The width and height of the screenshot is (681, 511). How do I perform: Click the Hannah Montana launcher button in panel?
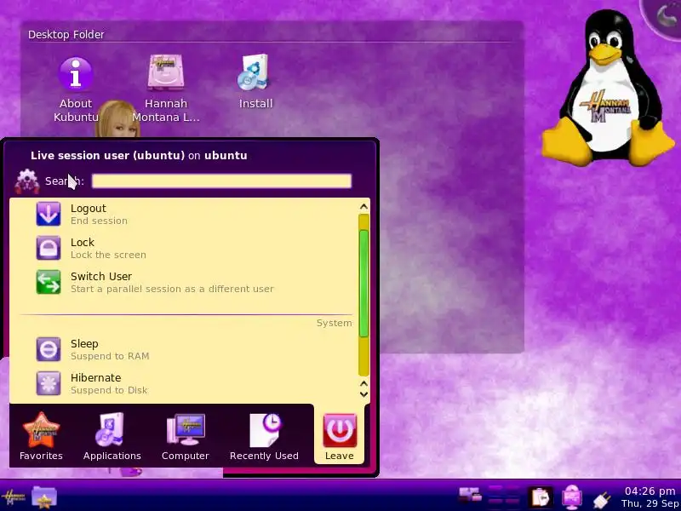click(x=13, y=497)
